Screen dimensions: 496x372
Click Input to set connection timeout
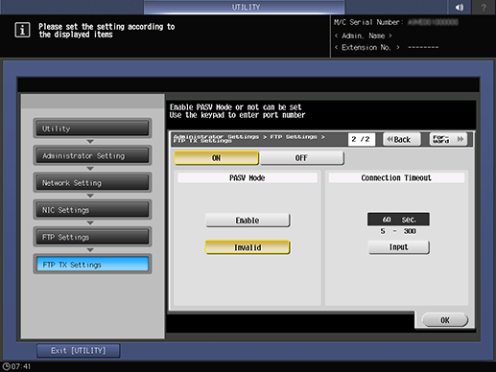(398, 247)
